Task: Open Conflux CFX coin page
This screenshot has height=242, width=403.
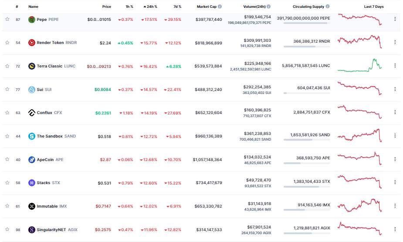Action: click(x=49, y=113)
